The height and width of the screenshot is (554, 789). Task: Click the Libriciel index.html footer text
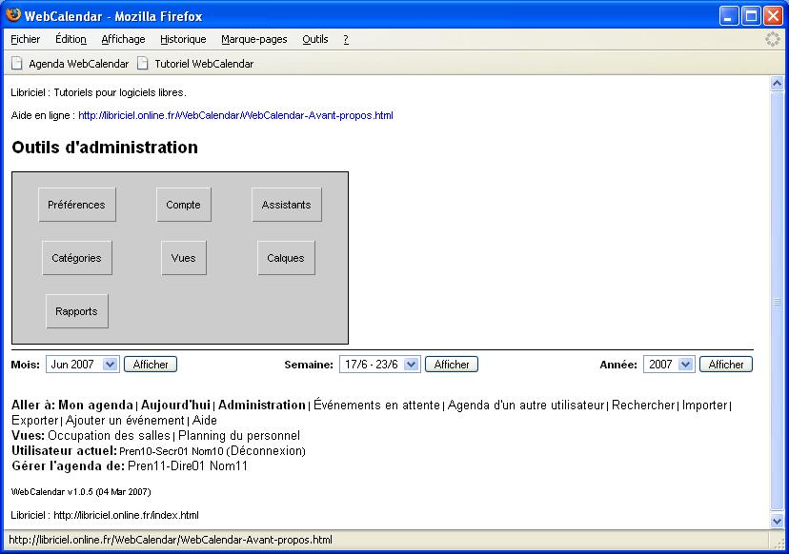105,515
